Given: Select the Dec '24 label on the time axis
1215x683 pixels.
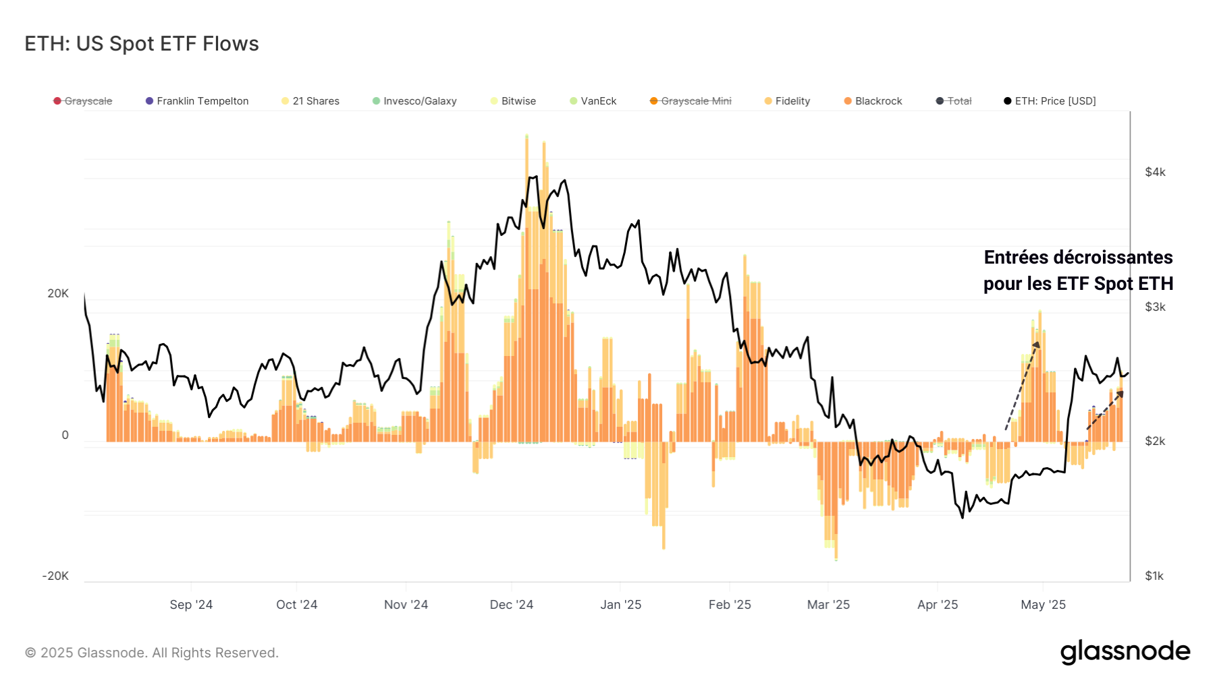Looking at the screenshot, I should pos(511,605).
